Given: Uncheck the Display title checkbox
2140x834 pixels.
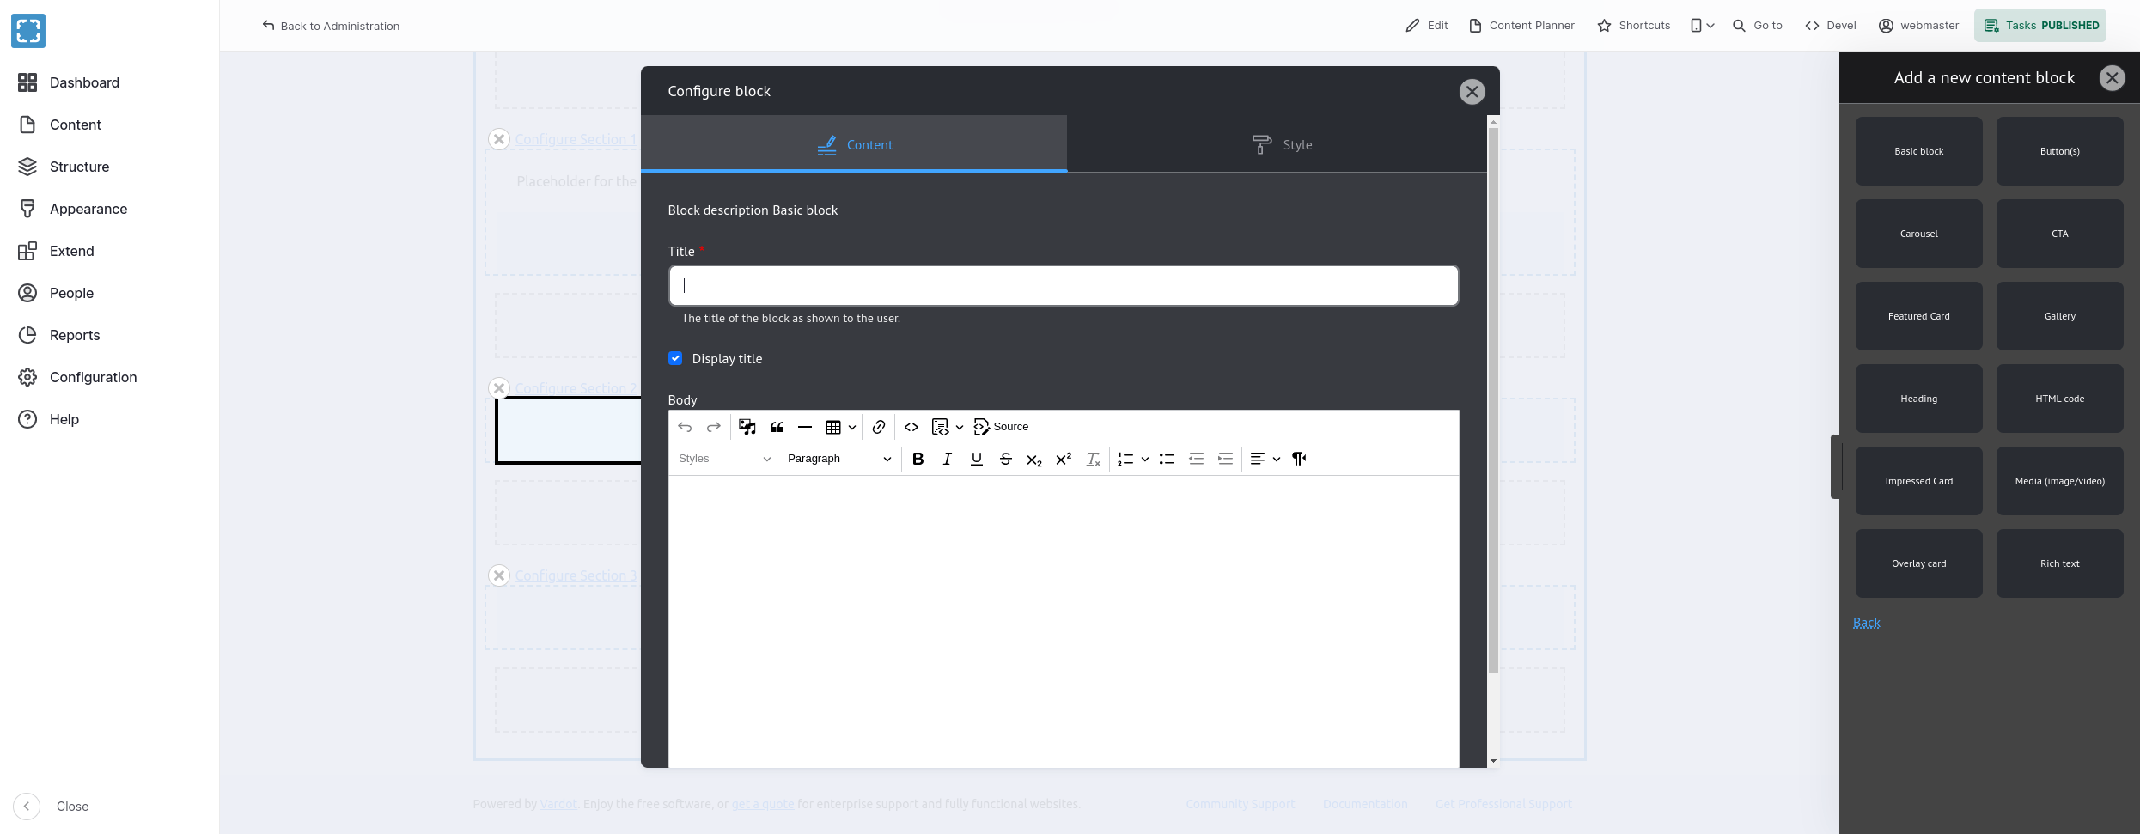Looking at the screenshot, I should pyautogui.click(x=675, y=358).
